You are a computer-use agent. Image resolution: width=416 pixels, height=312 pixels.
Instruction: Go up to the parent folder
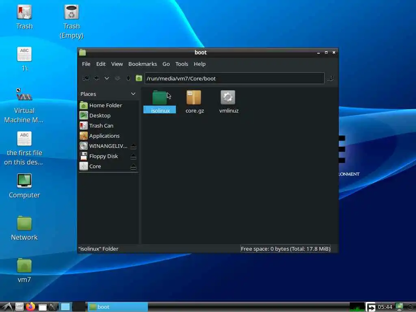[x=128, y=78]
